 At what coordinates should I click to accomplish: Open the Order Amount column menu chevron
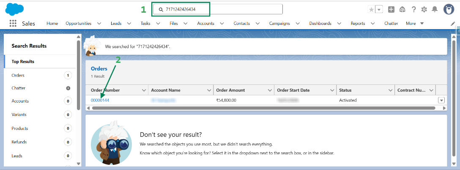pyautogui.click(x=270, y=90)
